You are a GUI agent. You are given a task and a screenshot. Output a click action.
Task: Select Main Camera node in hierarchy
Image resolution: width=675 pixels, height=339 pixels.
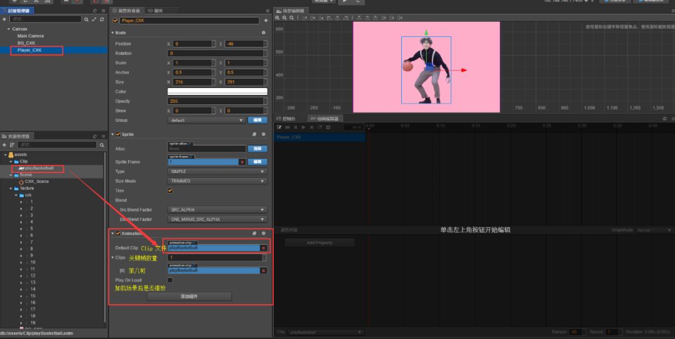coord(31,36)
